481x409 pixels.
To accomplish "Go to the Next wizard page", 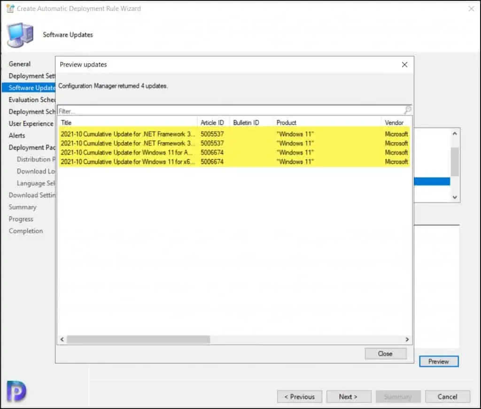I will (x=349, y=396).
